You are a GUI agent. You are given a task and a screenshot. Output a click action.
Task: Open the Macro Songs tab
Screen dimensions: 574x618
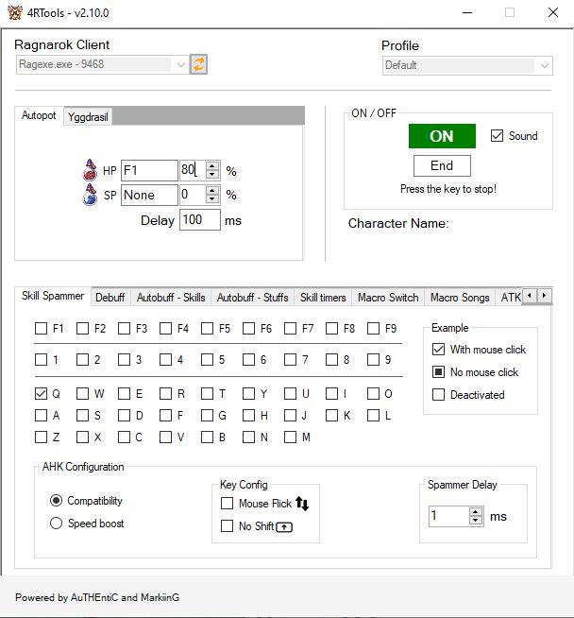click(x=460, y=298)
